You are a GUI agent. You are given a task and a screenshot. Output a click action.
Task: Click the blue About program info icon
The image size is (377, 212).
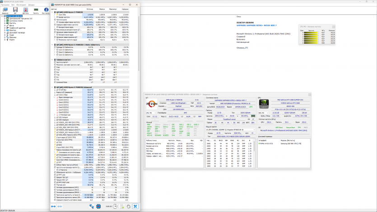[46, 10]
